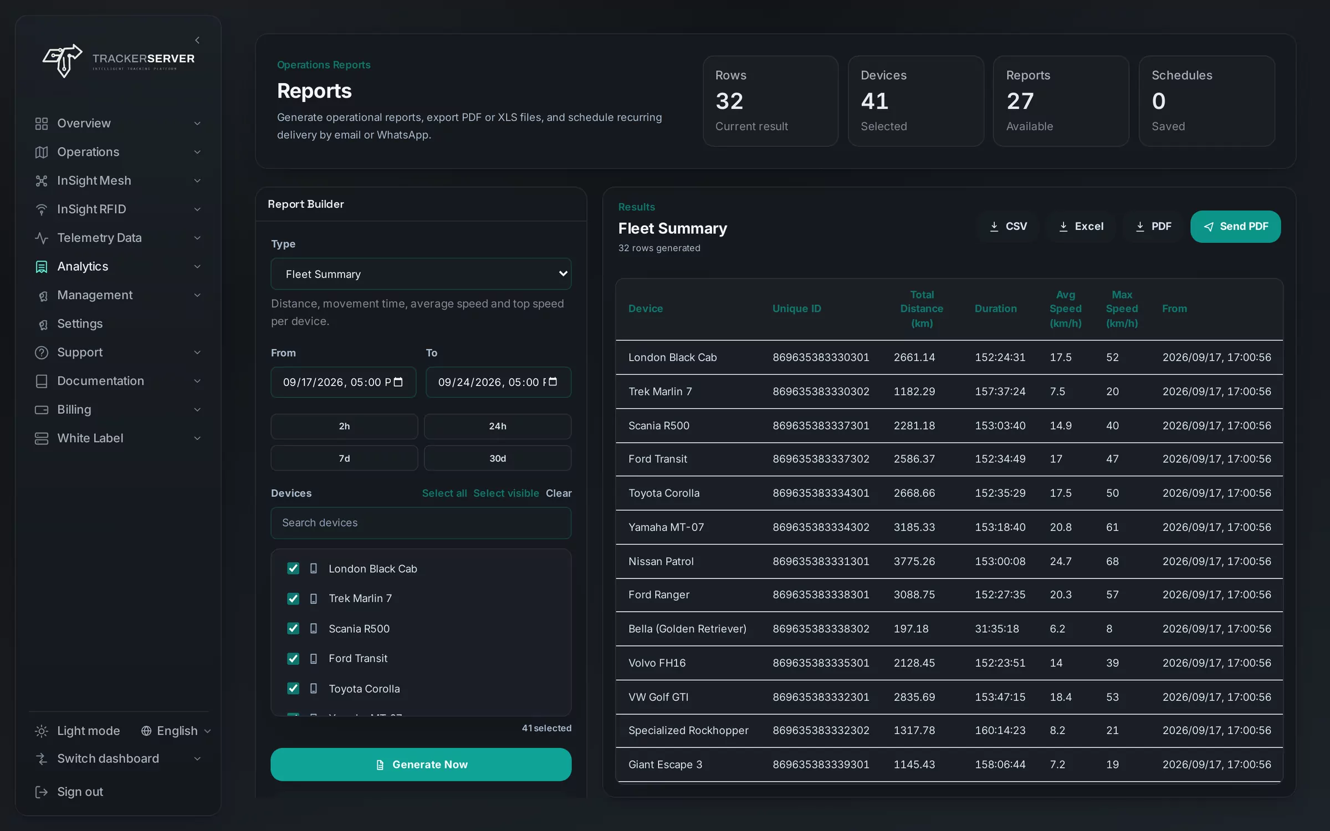Screen dimensions: 1330x831
Task: Click the Support question mark icon
Action: (42, 352)
